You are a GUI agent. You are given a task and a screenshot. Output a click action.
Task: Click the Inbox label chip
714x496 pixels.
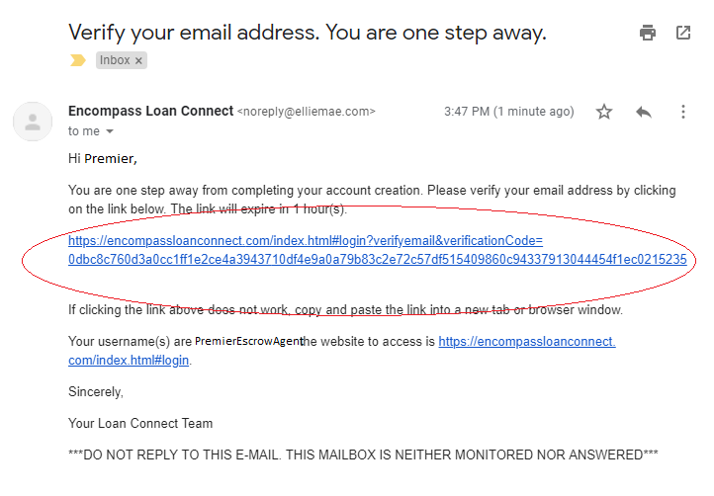pos(121,60)
